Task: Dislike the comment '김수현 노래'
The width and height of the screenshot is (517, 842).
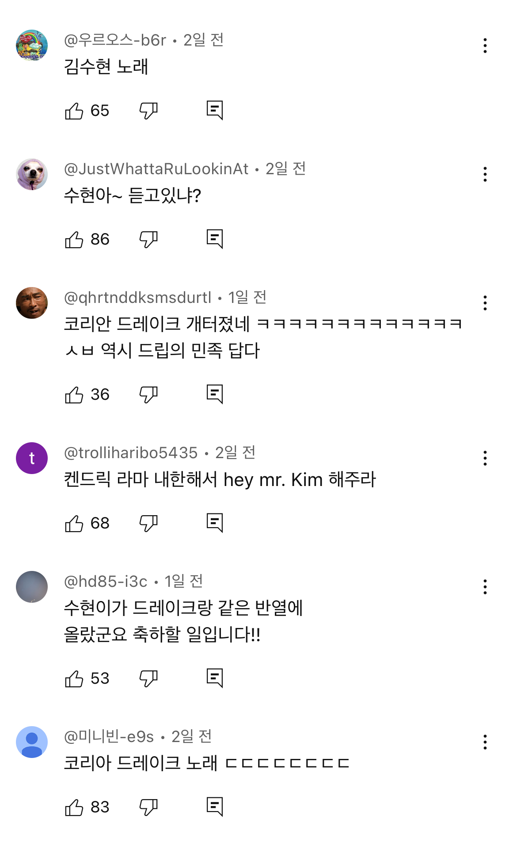Action: [x=148, y=111]
